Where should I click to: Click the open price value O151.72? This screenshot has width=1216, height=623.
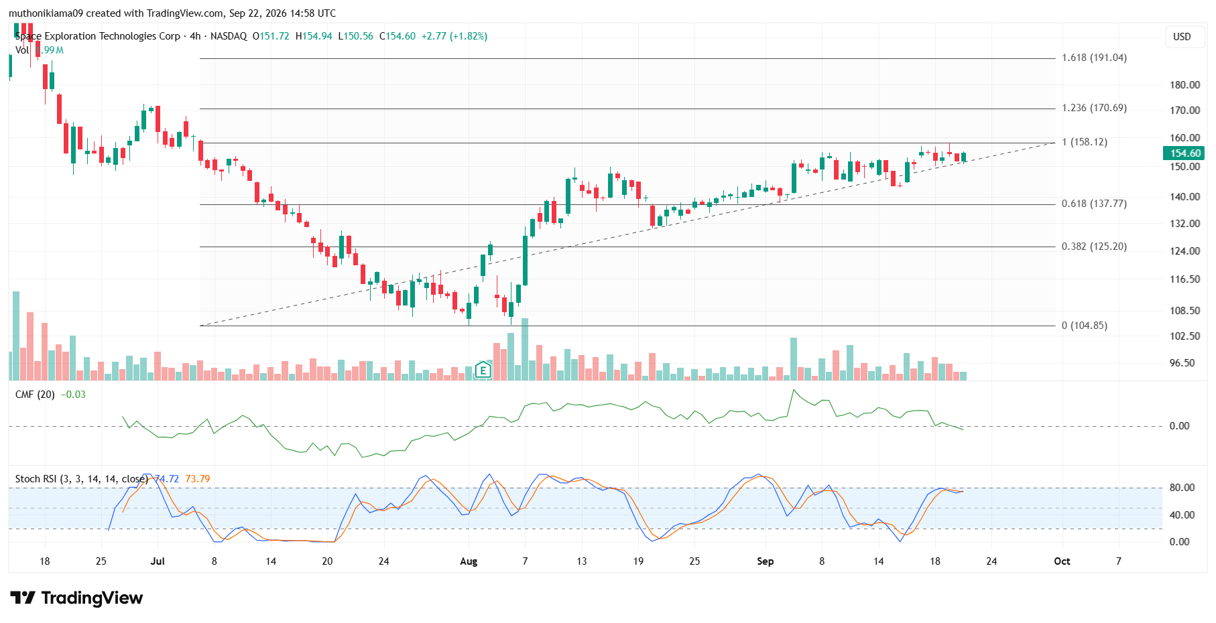[271, 36]
